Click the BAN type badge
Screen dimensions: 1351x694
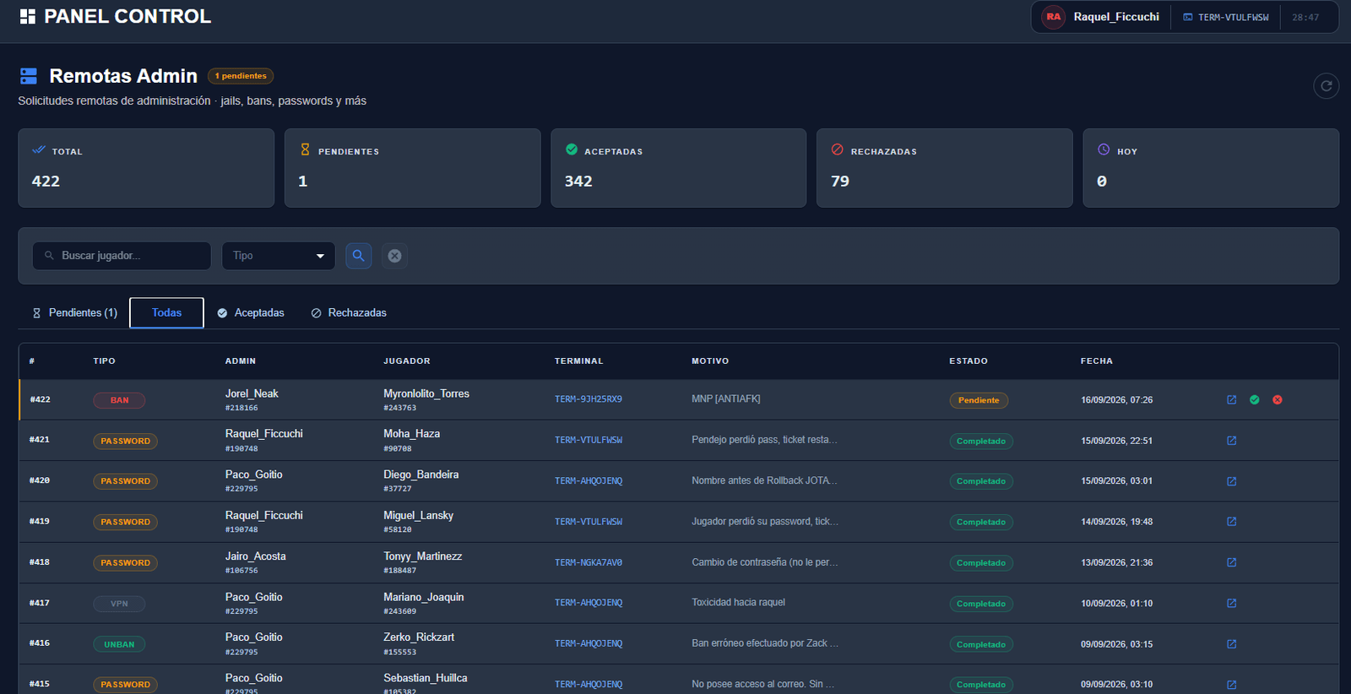pyautogui.click(x=119, y=400)
